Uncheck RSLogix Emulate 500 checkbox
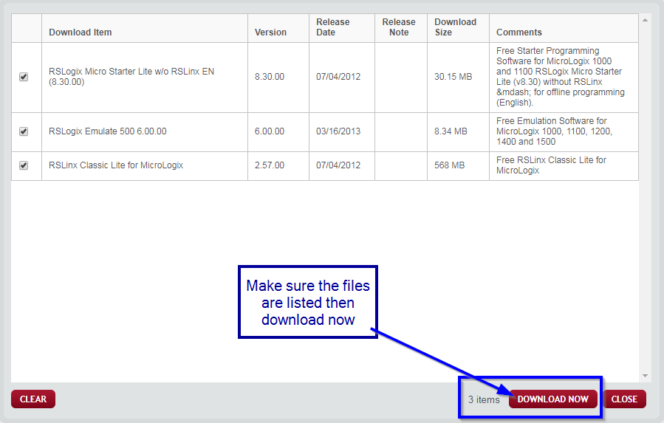664x423 pixels. point(24,131)
